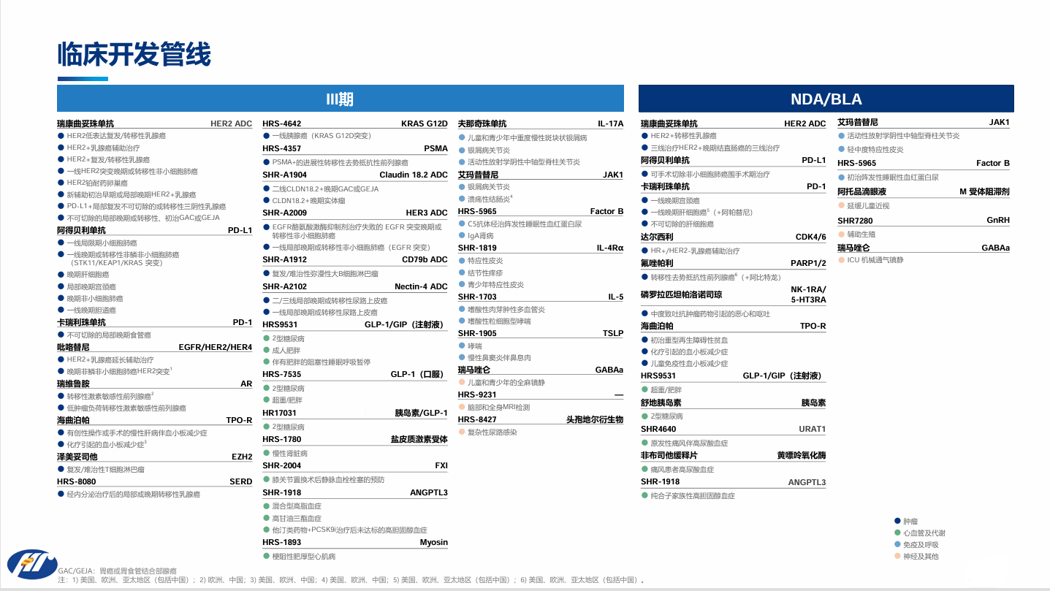Click the bullet dot beside 复杂性尿路感染
Screen dimensions: 1050x591
click(462, 432)
